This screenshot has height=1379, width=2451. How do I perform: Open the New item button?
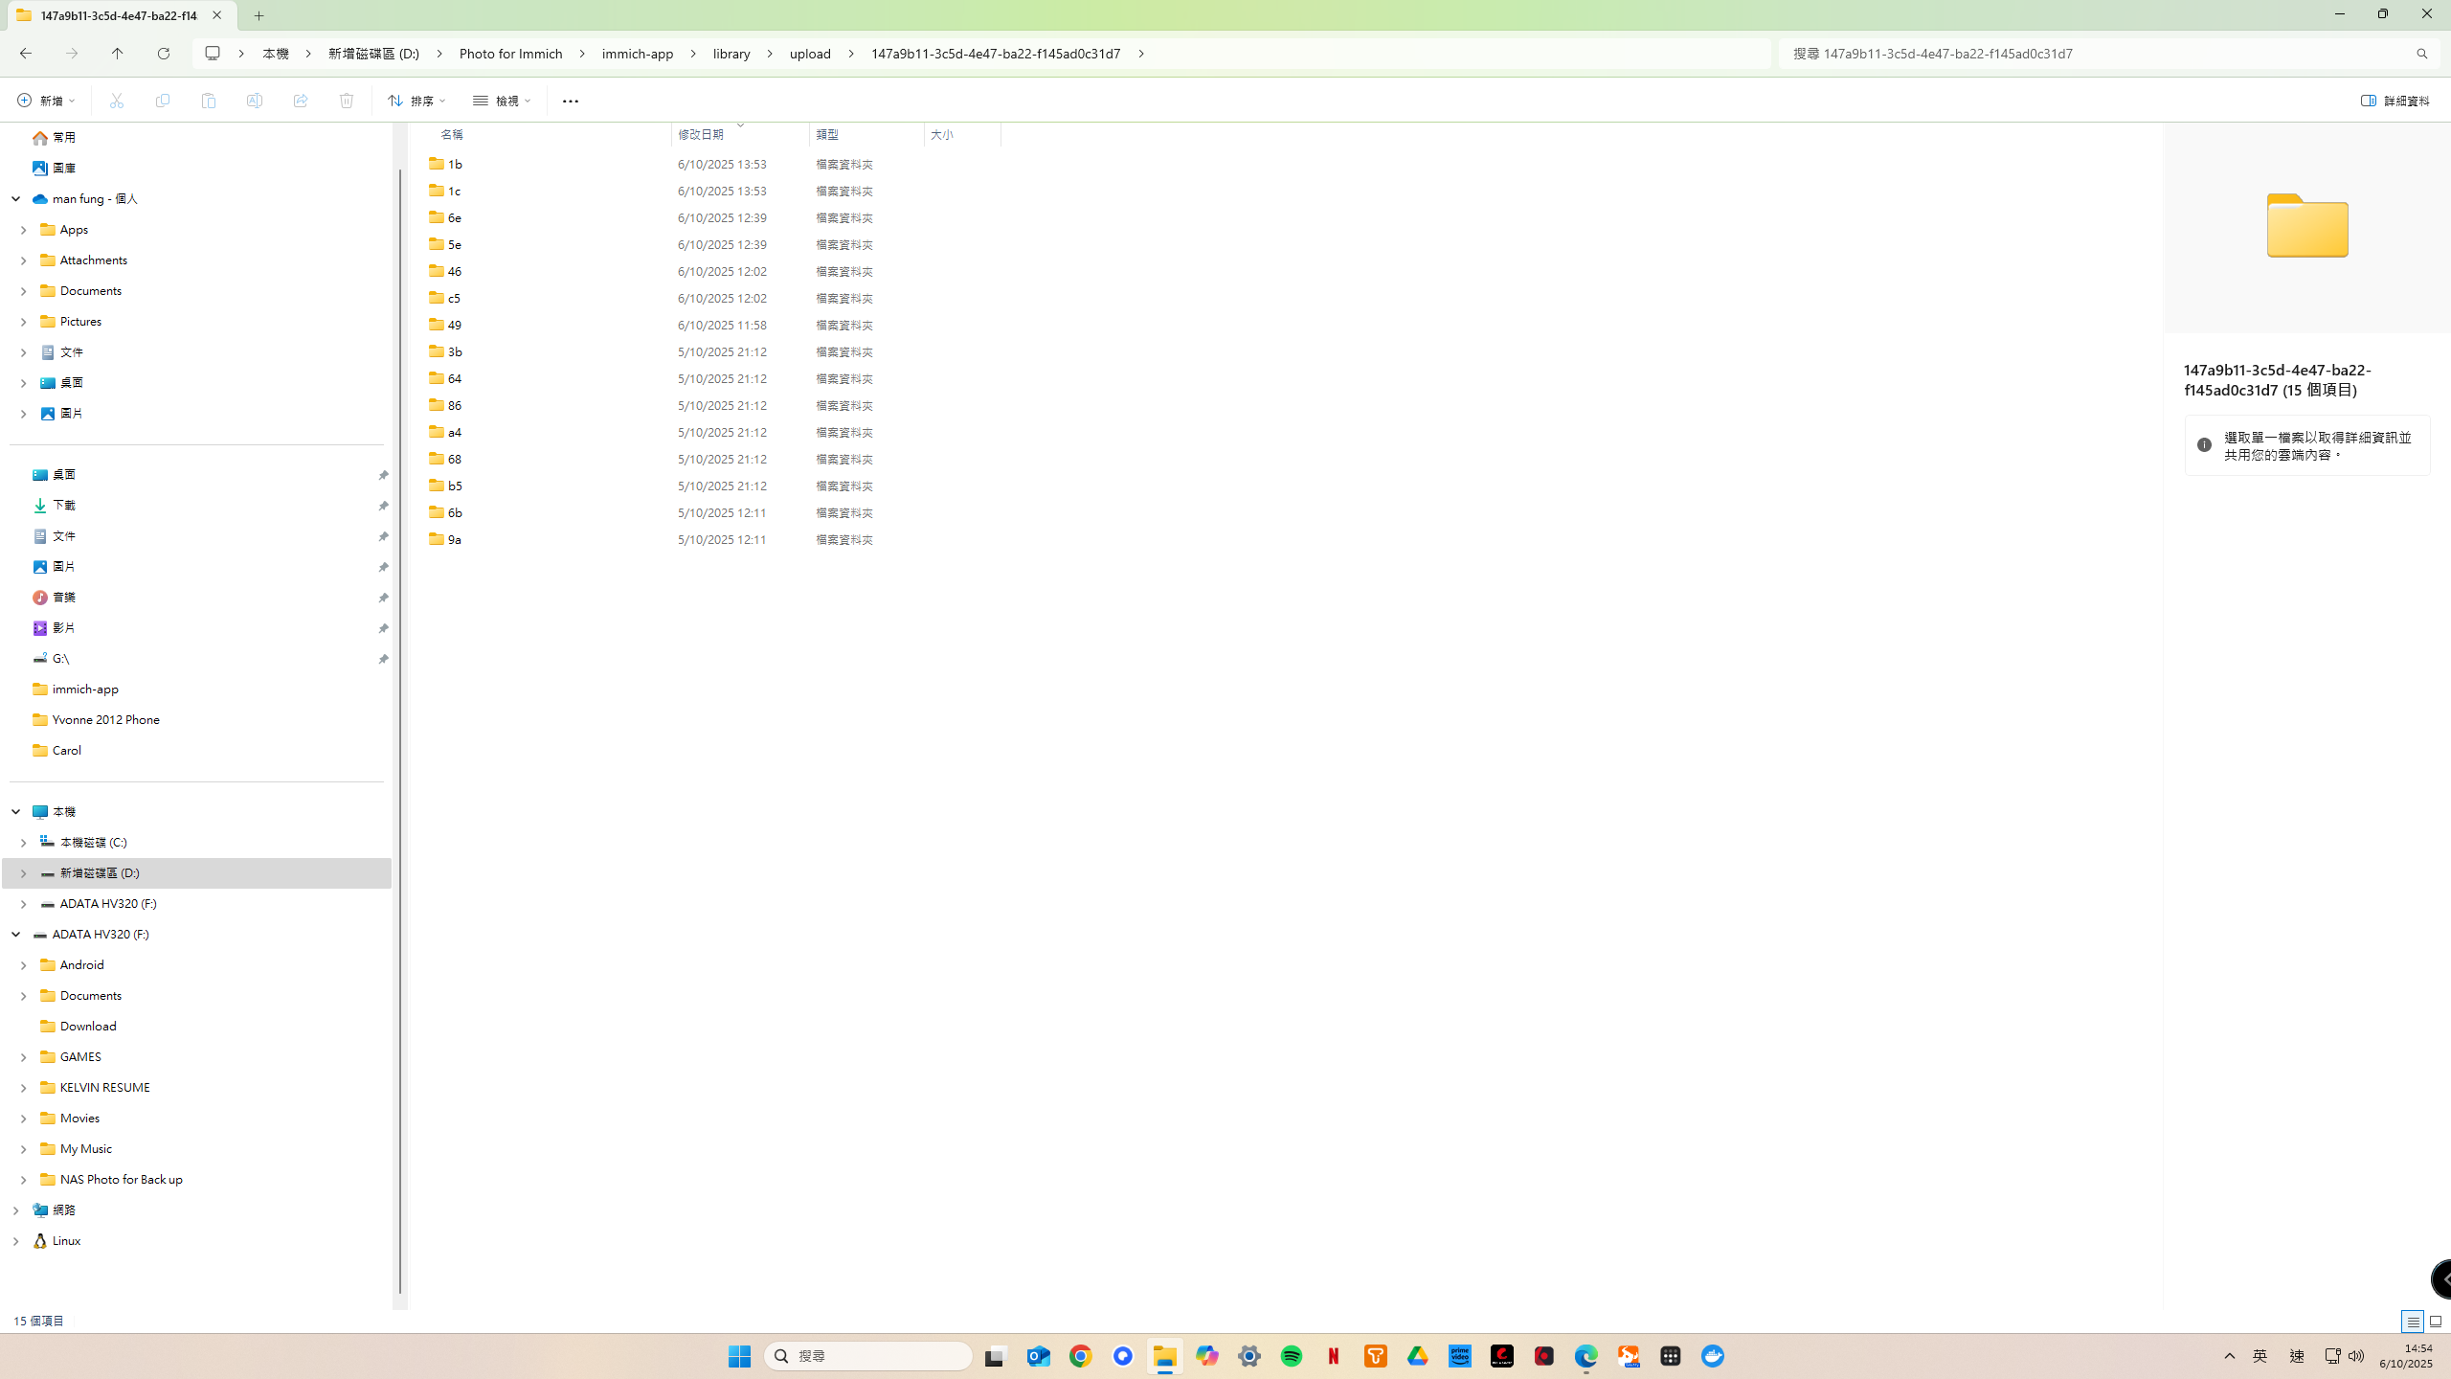tap(46, 101)
